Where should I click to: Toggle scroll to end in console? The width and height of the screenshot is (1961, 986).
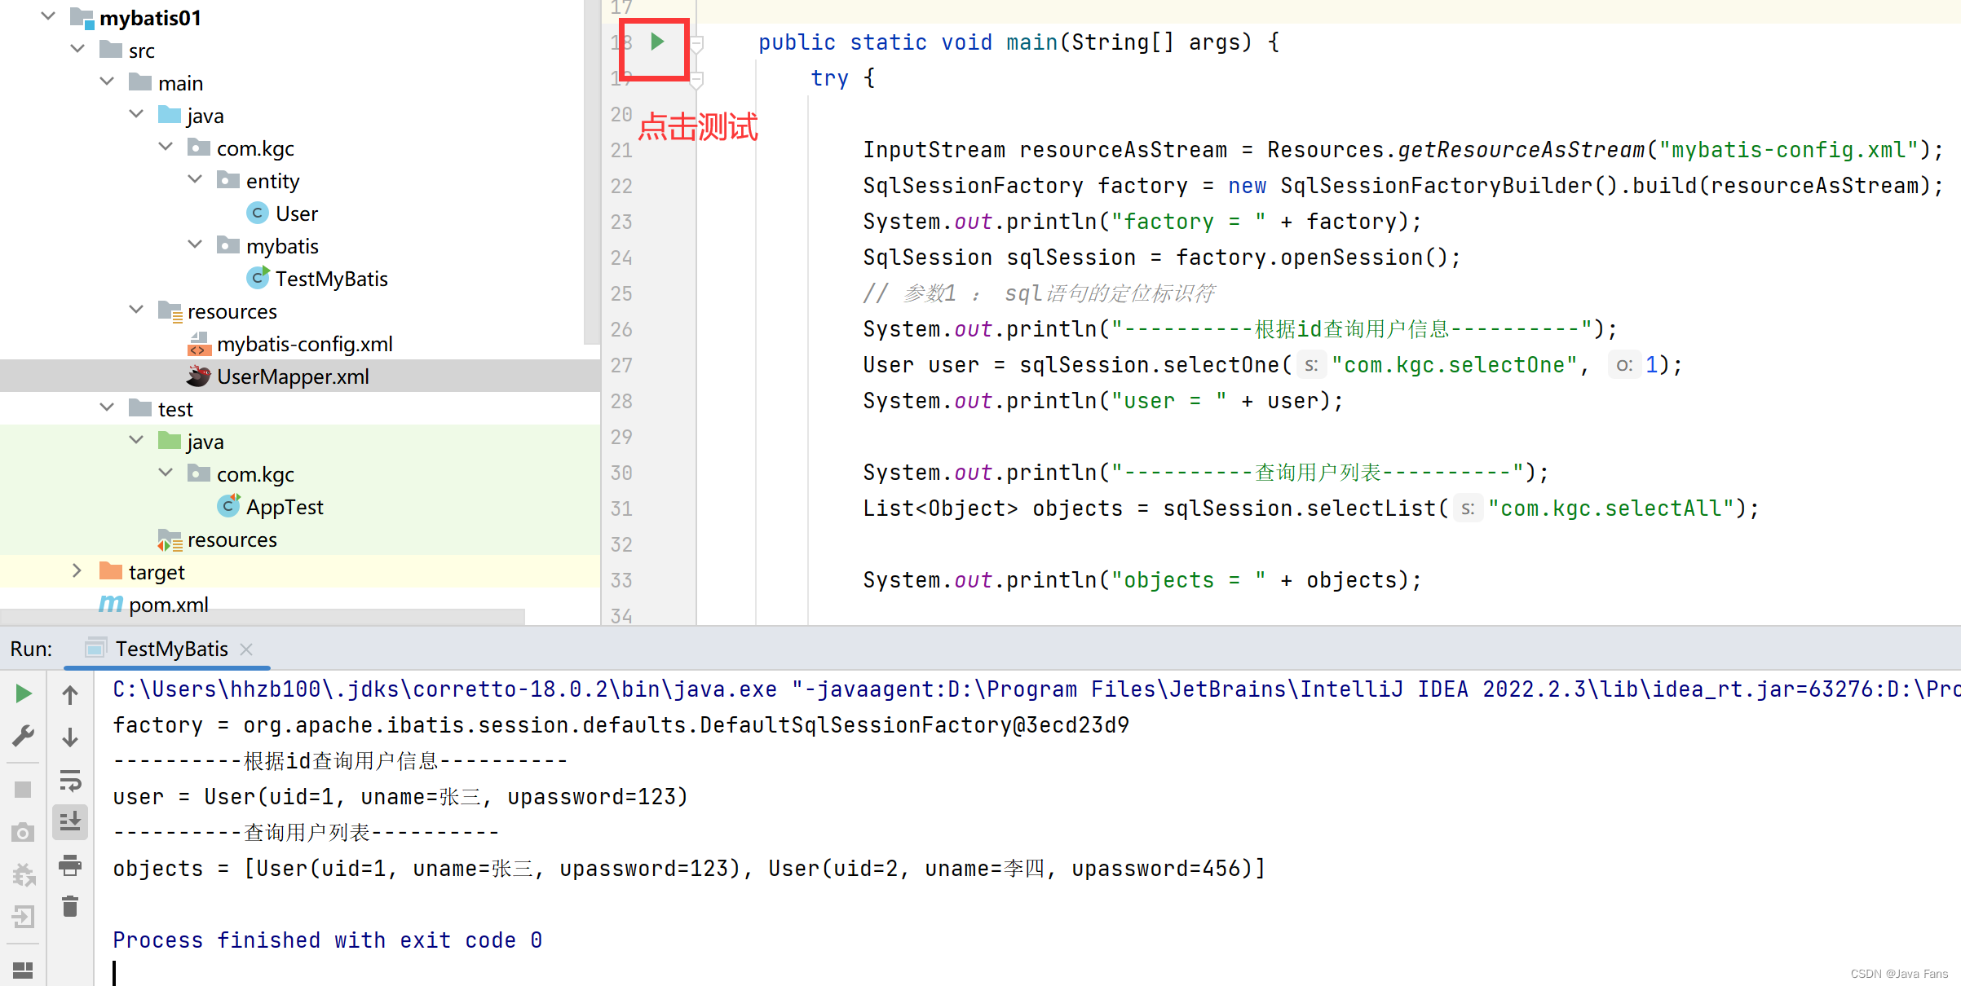(70, 821)
